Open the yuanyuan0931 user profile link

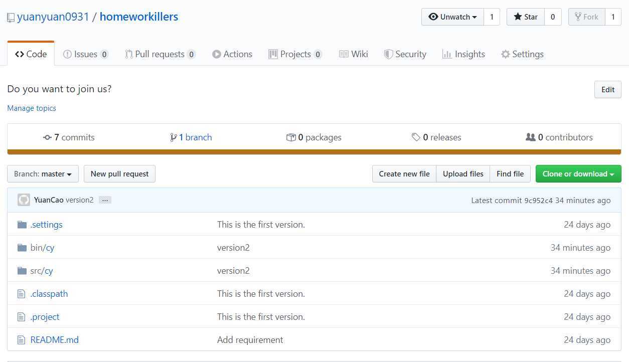click(53, 17)
